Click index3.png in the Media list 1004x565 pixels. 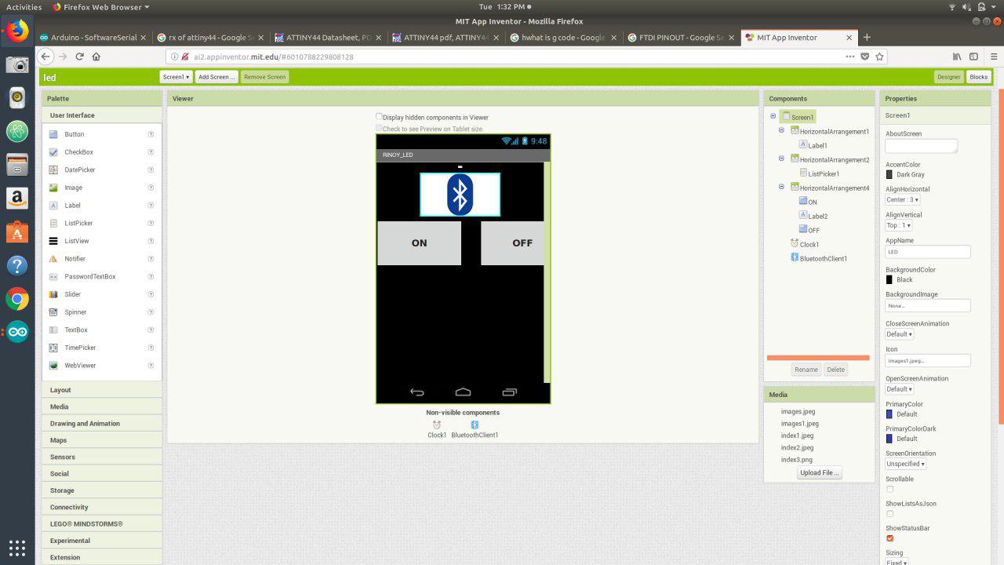click(x=796, y=460)
